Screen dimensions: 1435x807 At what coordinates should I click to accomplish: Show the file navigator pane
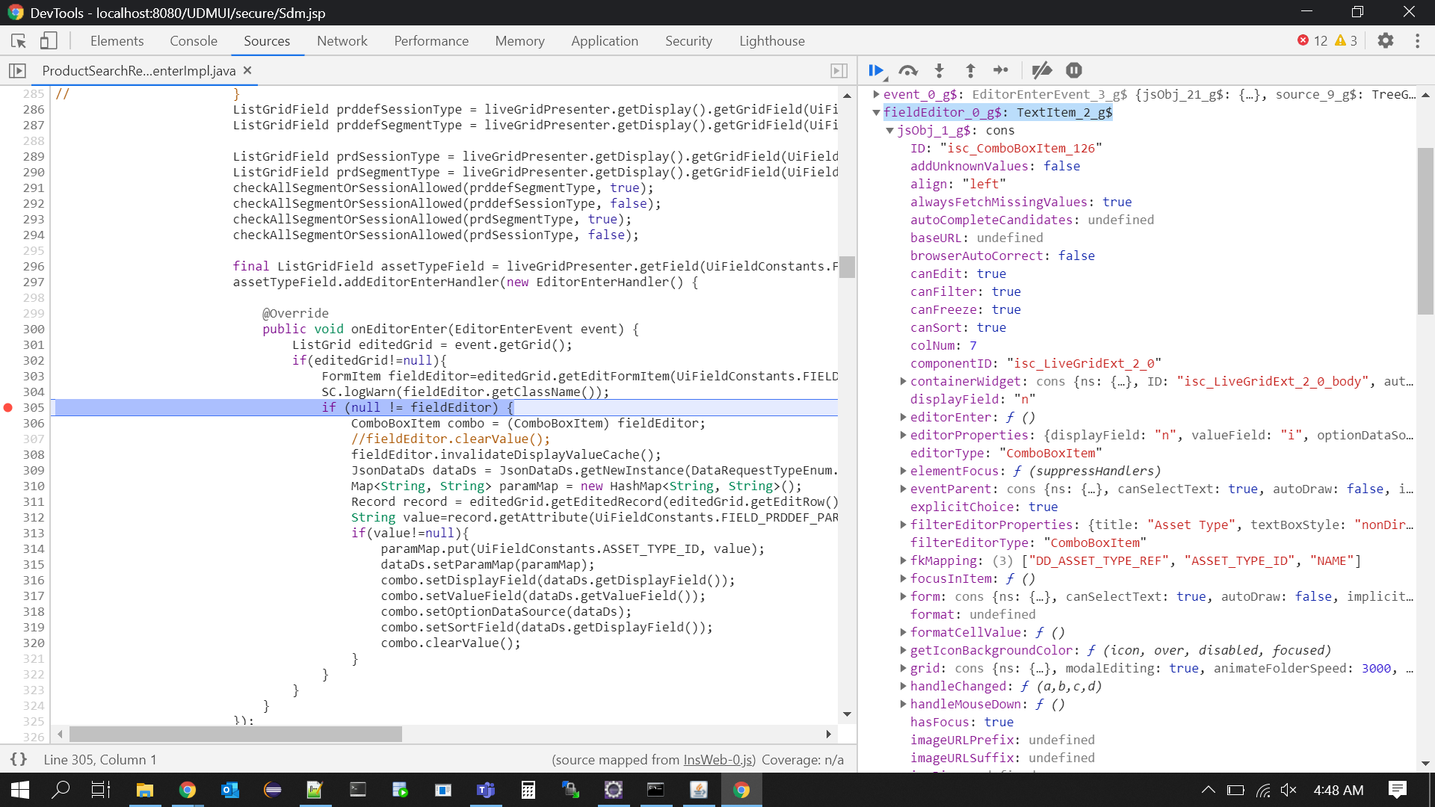(17, 70)
